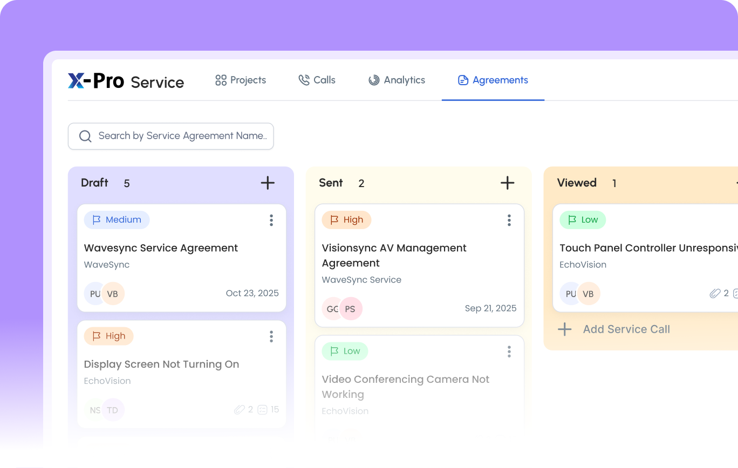This screenshot has width=738, height=468.
Task: Click WaveSync client name on Wavesync card
Action: (107, 265)
